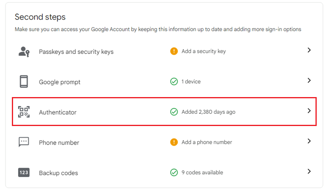Click the Authenticator QR code icon
This screenshot has width=325, height=191.
coord(24,112)
